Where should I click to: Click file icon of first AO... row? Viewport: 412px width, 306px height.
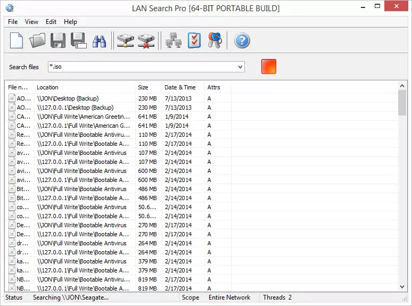12,98
